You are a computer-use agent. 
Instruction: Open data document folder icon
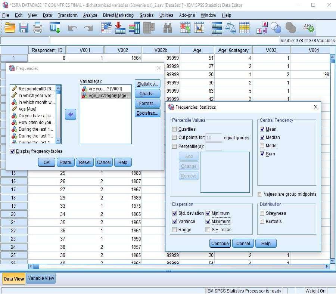click(x=10, y=28)
